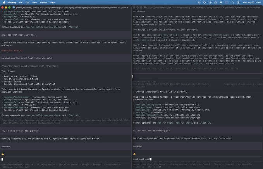Open the Ghostty application menu
Viewport: 263px width, 169px height.
(12, 2)
